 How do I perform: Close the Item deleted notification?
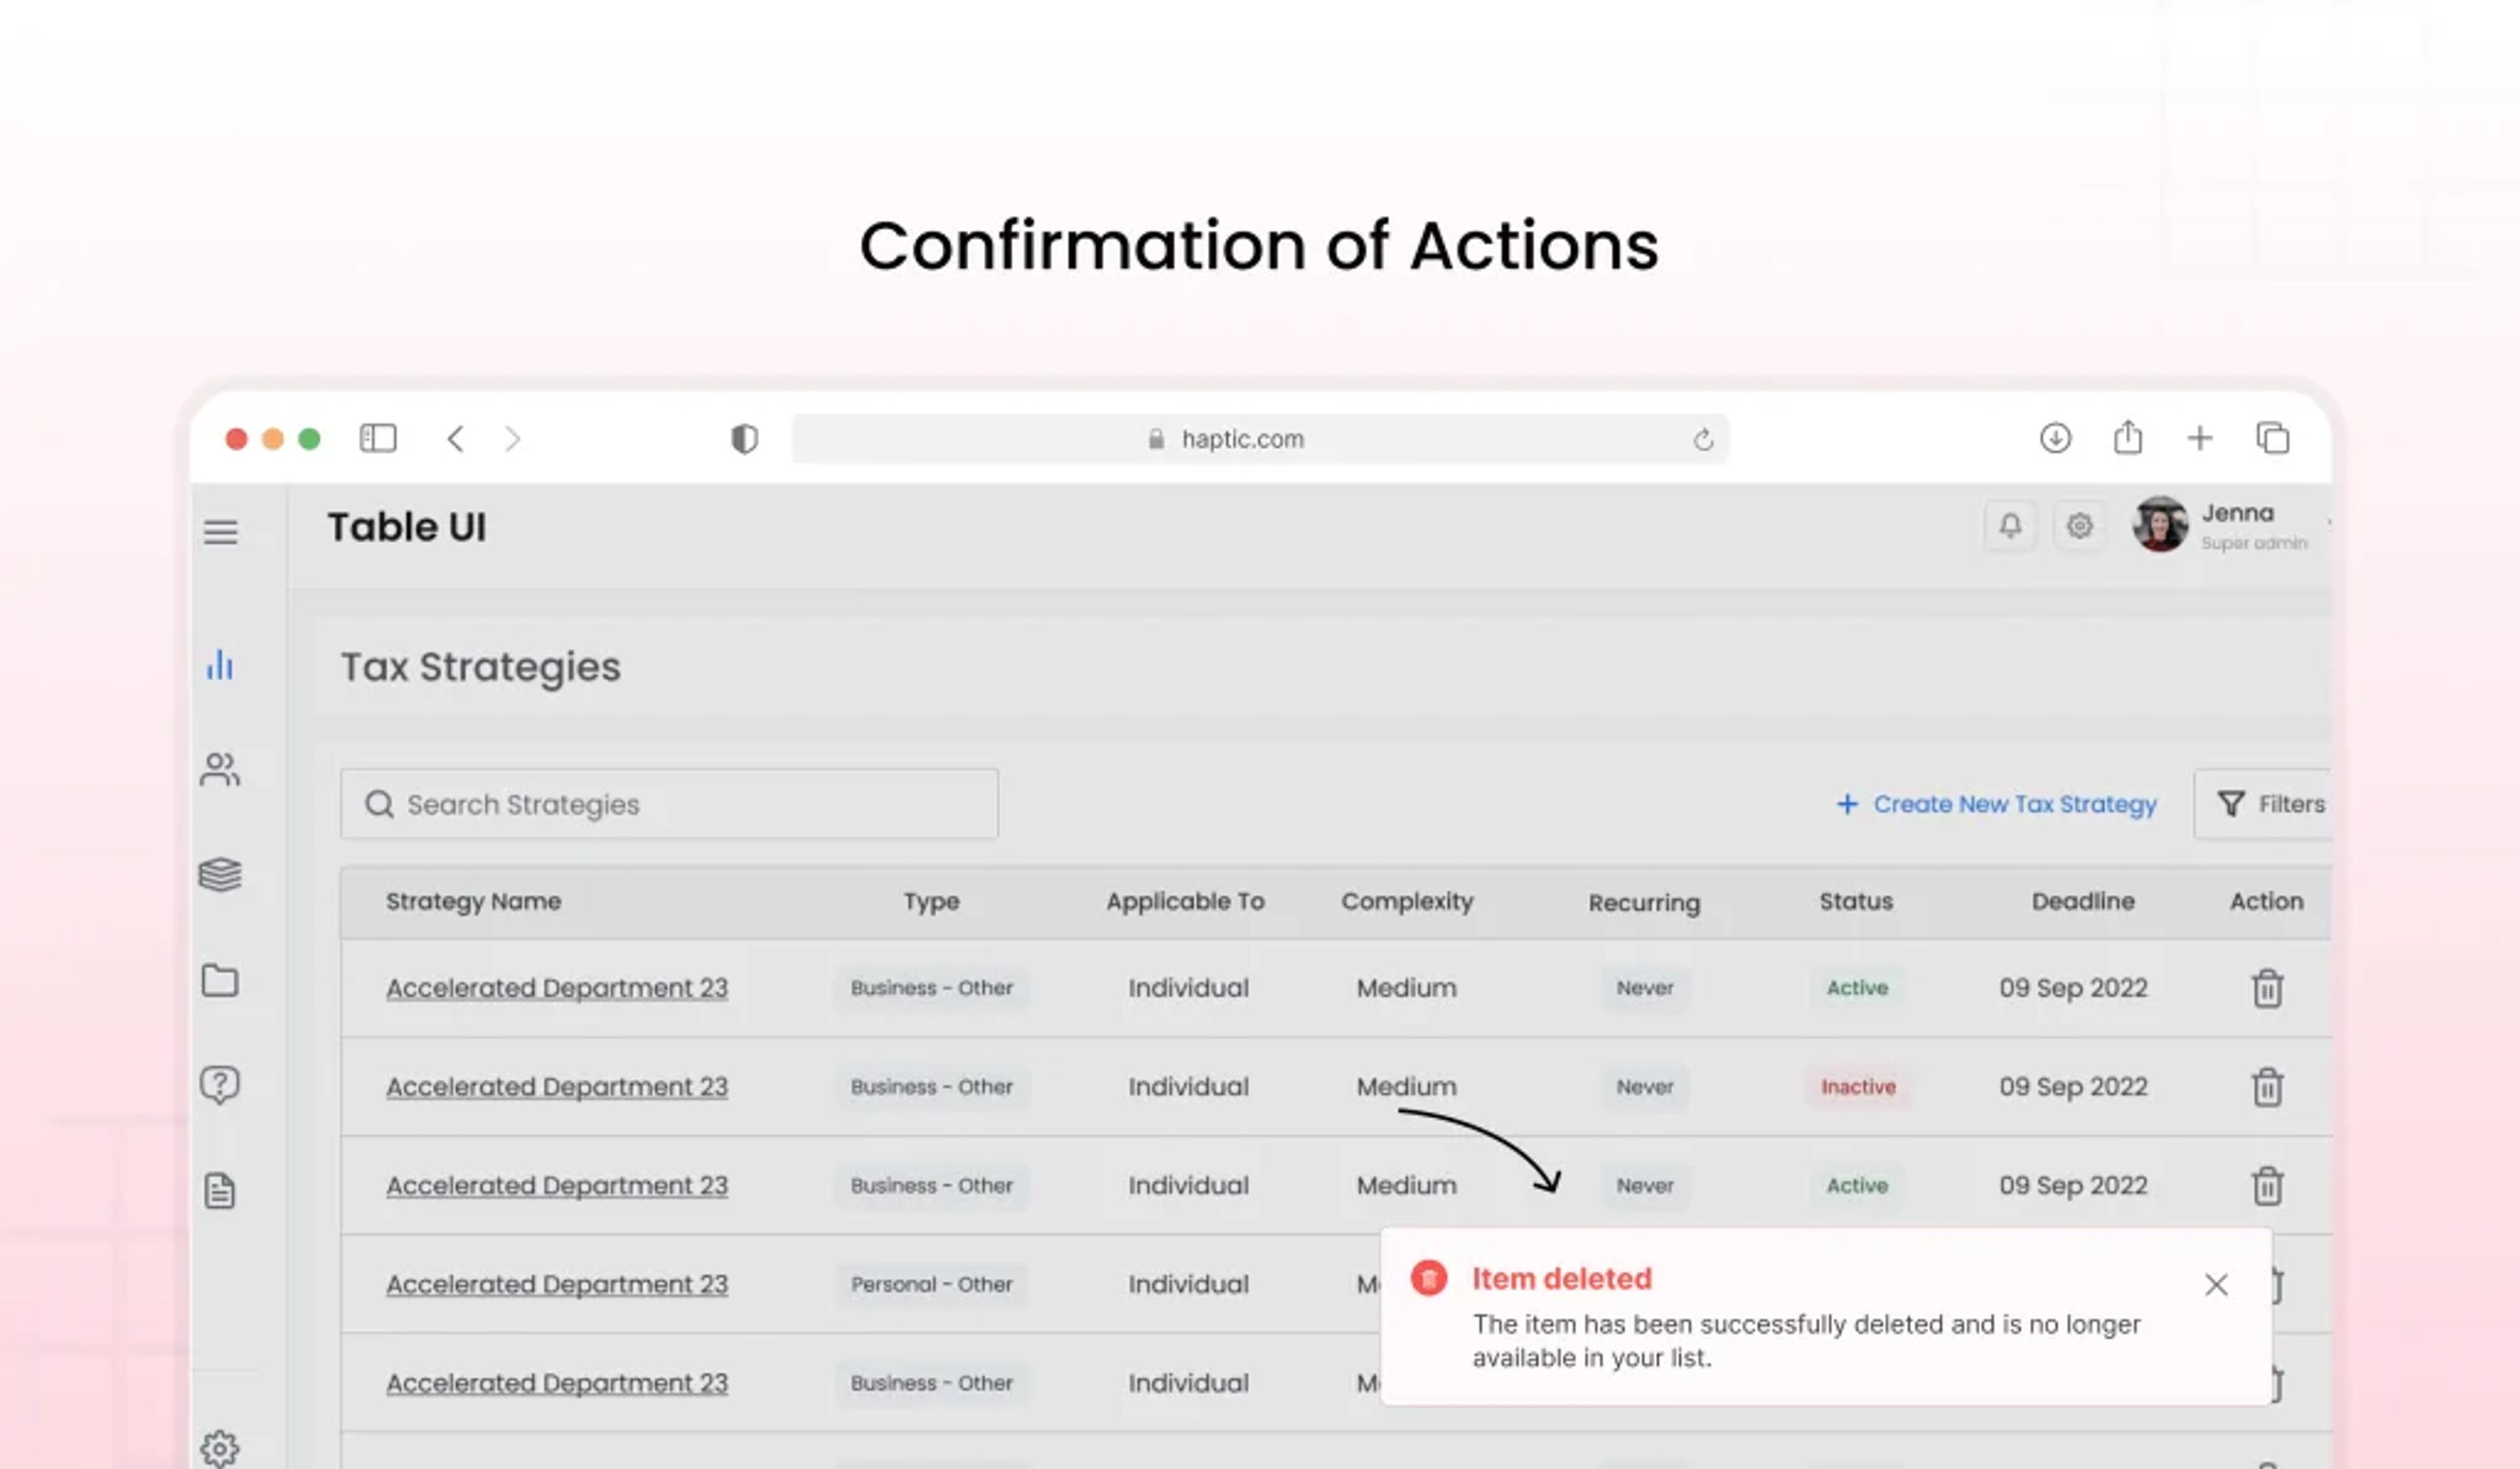click(2216, 1285)
